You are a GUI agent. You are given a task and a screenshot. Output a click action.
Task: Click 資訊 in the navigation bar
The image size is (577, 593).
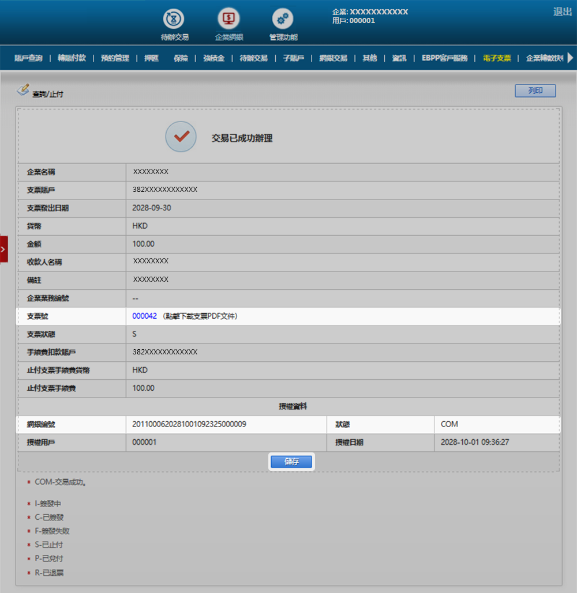399,58
